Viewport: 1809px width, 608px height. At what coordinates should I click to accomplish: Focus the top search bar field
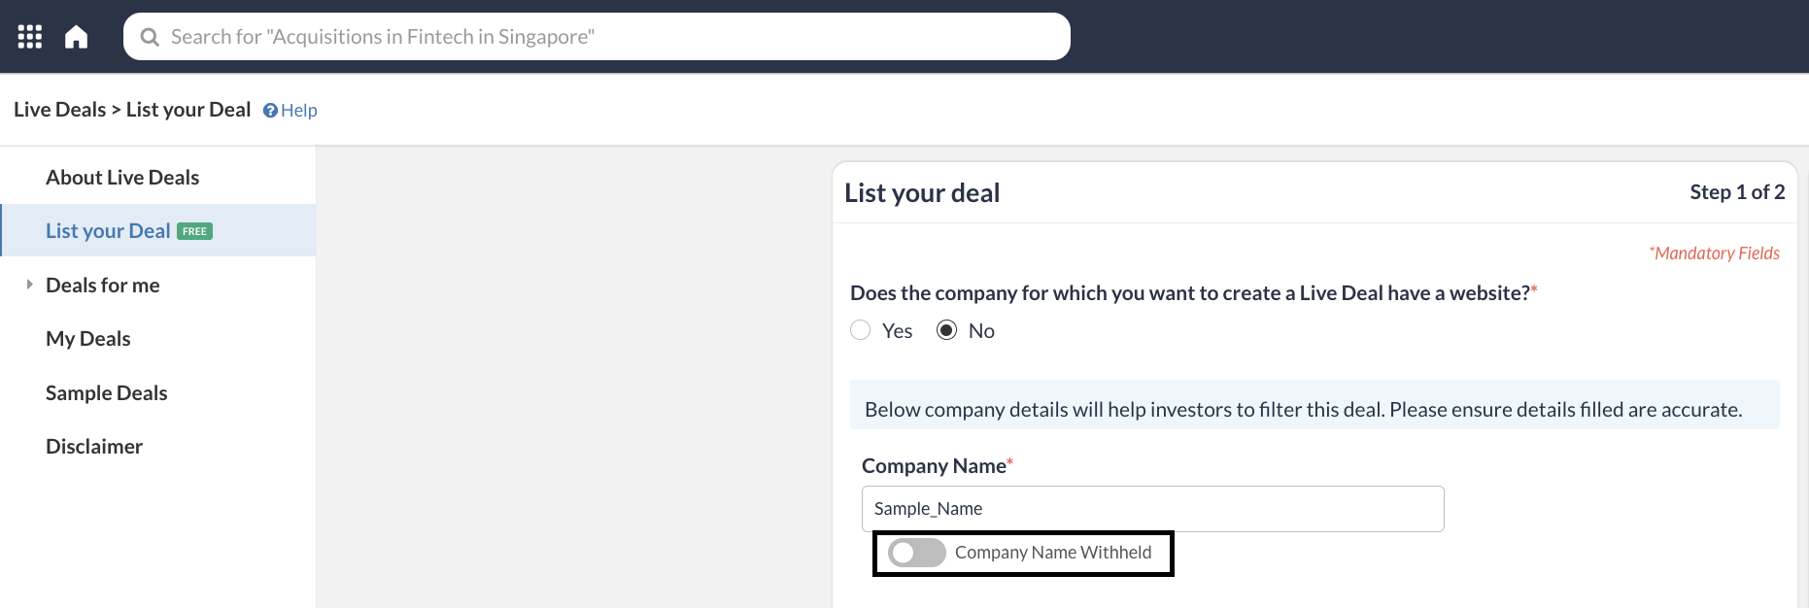[612, 37]
